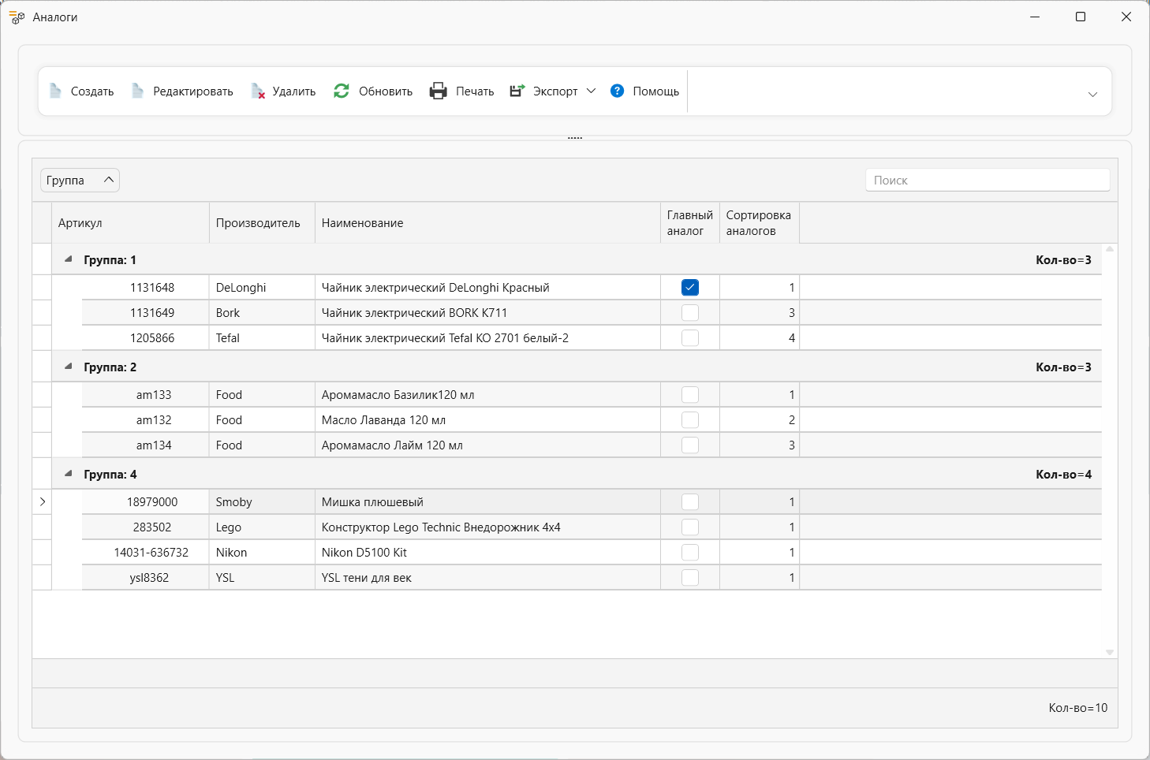
Task: Click the panel splitter grip dots
Action: pos(575,138)
